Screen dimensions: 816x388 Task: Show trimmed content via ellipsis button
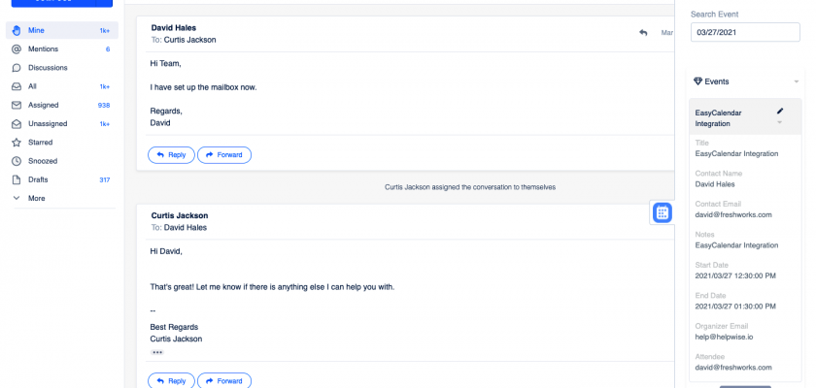pos(157,352)
